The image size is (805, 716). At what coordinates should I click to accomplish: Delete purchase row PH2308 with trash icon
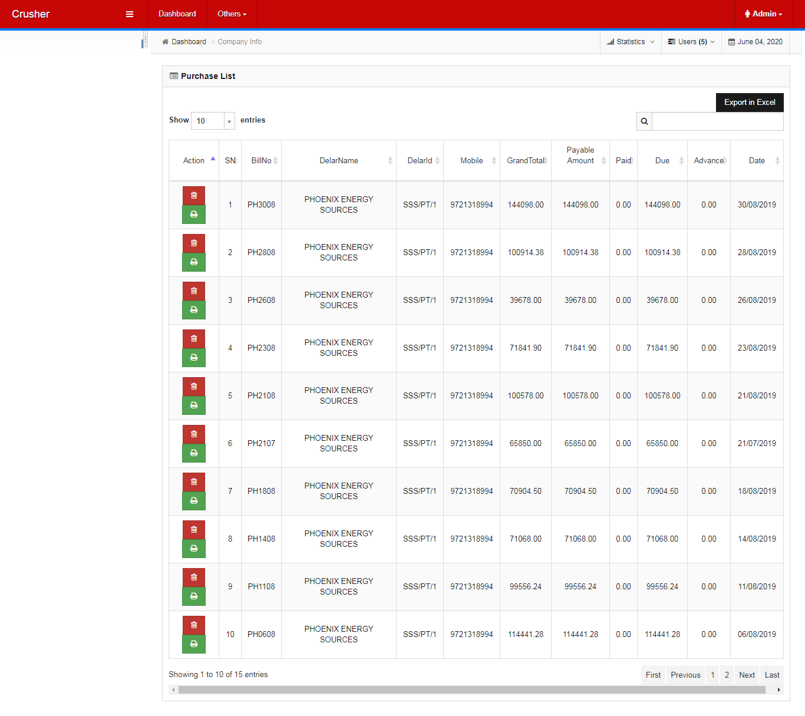coord(194,339)
